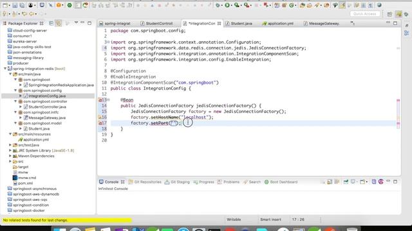Click the Next Annotation arrow icon

[5, 13]
